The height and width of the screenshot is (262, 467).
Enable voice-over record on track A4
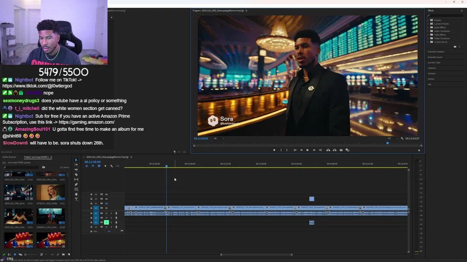point(116,227)
